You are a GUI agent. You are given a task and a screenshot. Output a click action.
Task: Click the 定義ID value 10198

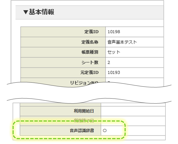pyautogui.click(x=114, y=32)
